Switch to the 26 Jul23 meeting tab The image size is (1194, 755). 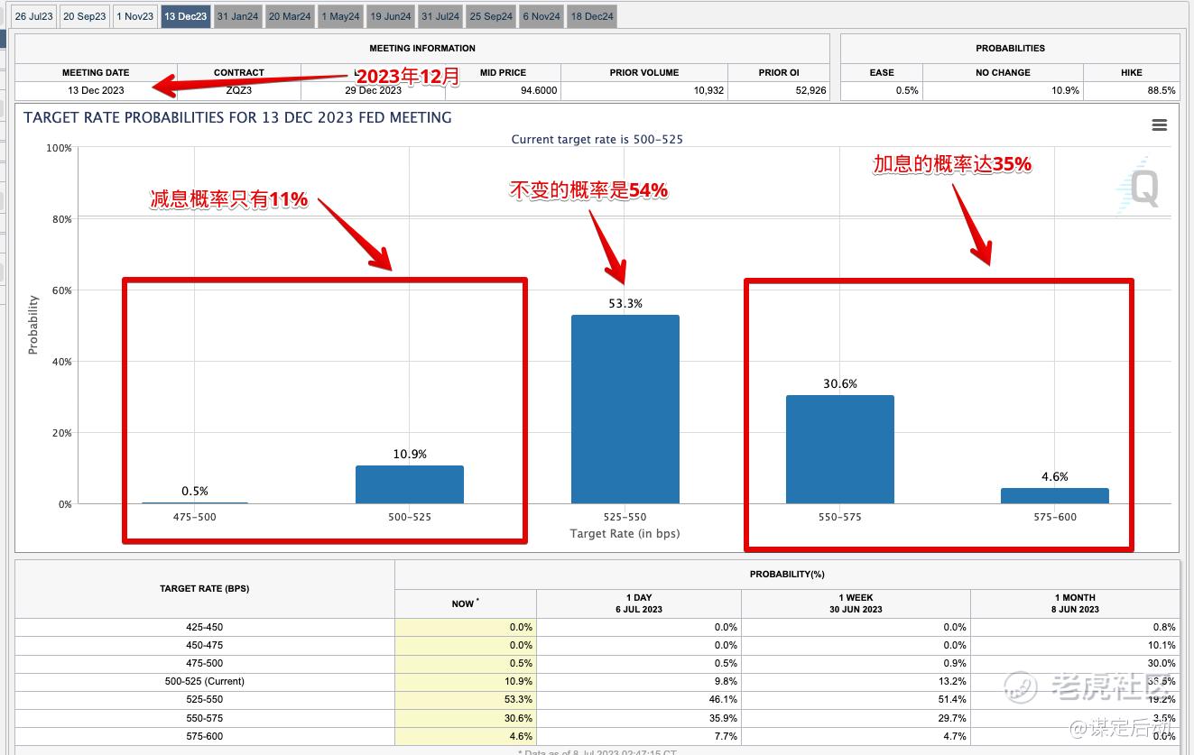[x=34, y=16]
